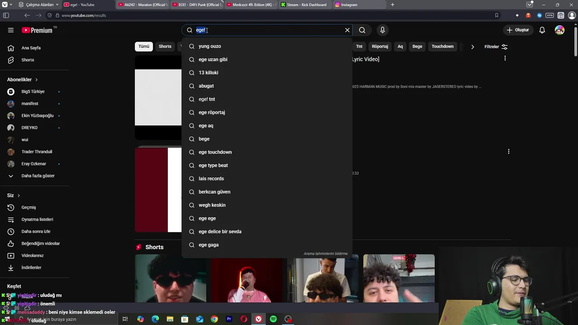Switch to Medcezir 49. Bölüm tab
The image size is (578, 325).
coord(250,5)
